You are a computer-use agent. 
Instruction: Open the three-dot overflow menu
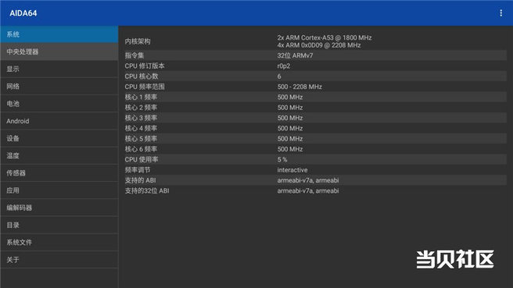pos(500,13)
